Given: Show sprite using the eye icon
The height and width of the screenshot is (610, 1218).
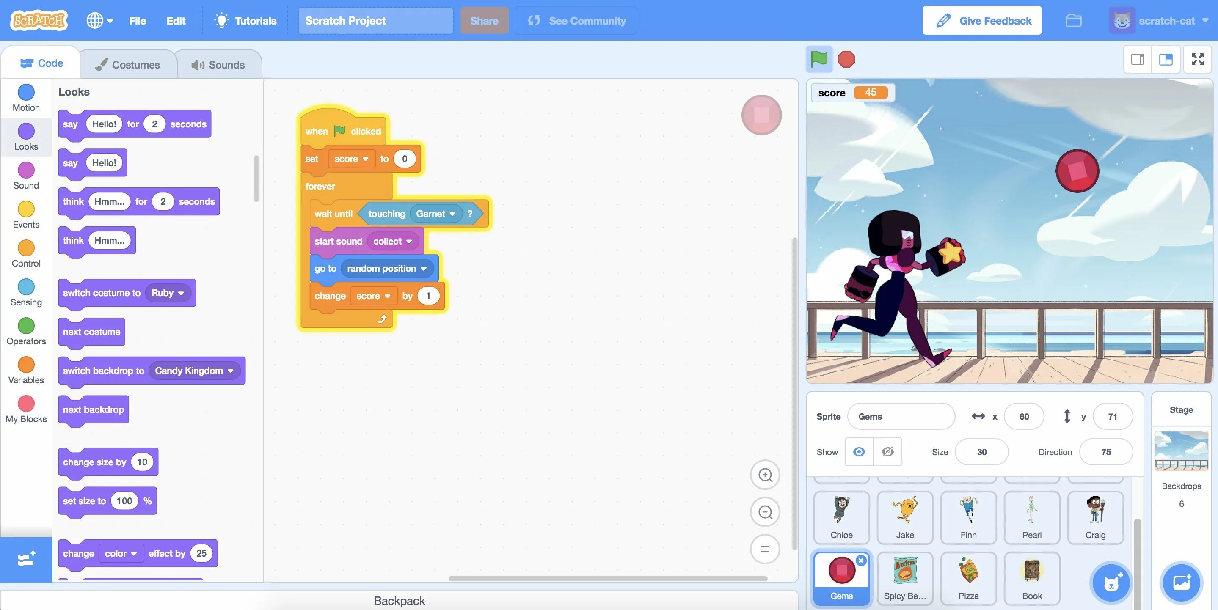Looking at the screenshot, I should point(859,452).
